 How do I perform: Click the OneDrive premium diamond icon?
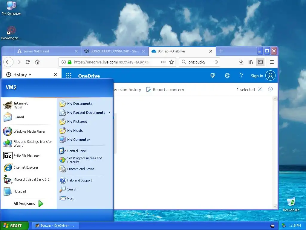[x=213, y=75]
